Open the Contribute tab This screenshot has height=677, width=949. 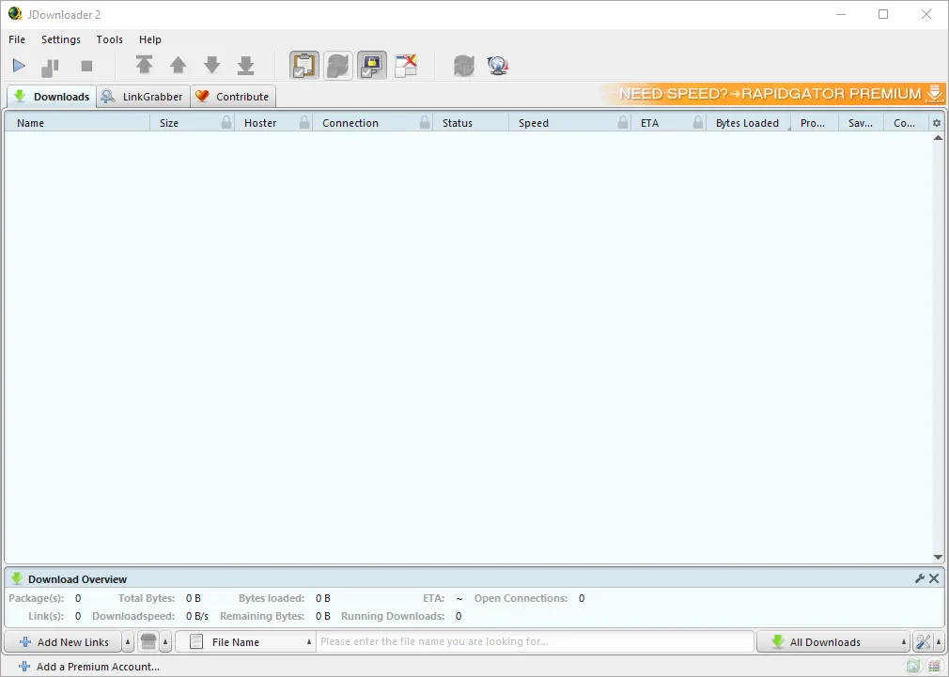pos(233,96)
